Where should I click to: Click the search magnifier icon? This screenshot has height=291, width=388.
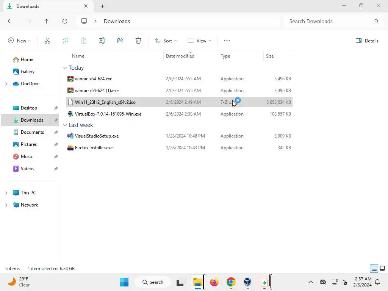tap(376, 21)
